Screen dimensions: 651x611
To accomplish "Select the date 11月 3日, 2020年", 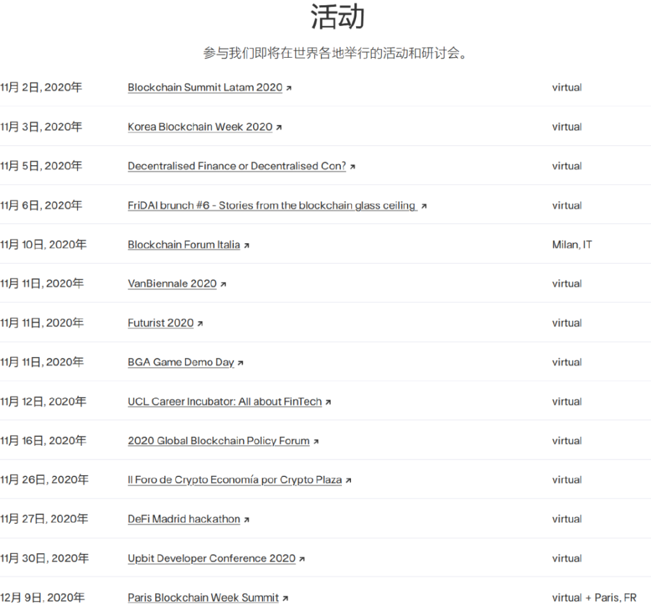I will [x=41, y=126].
